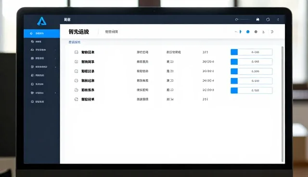Image resolution: width=308 pixels, height=177 pixels.
Task: Click the eighth sidebar item's icon
Action: 32,93
